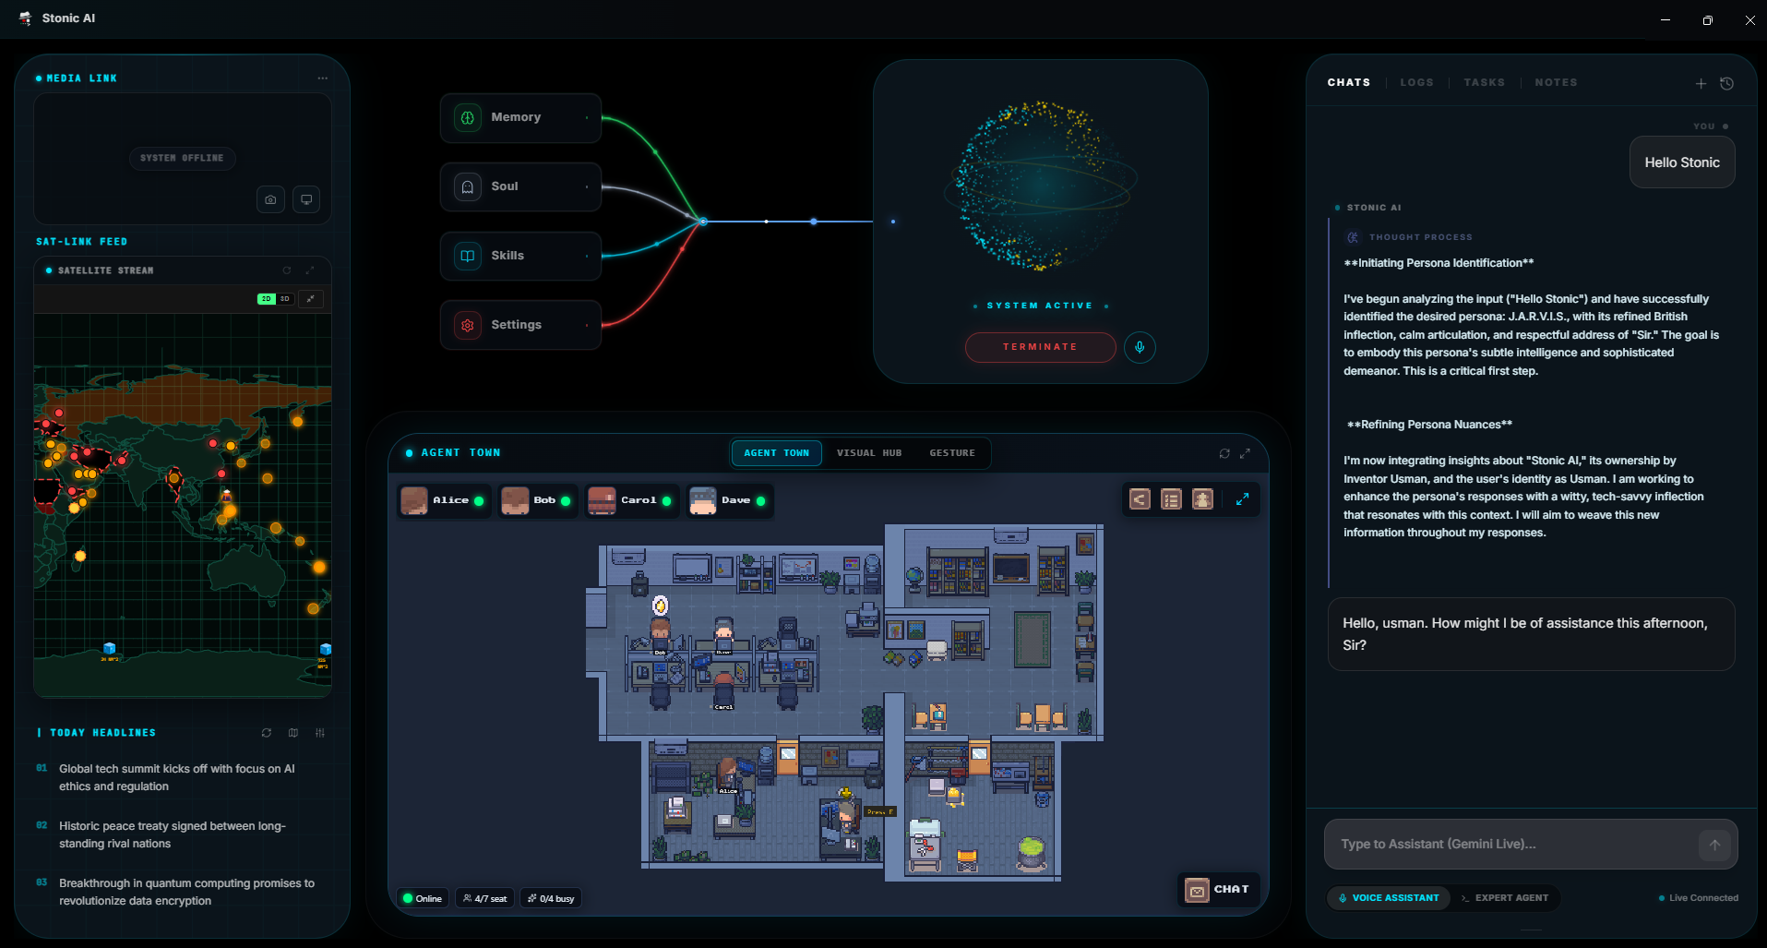Image resolution: width=1767 pixels, height=948 pixels.
Task: Switch satellite map to 2D mode
Action: click(267, 299)
